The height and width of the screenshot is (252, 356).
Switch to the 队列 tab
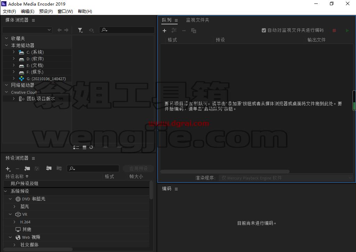(167, 20)
